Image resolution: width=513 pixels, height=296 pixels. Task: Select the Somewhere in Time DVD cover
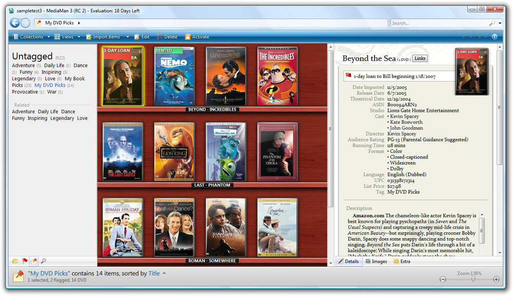click(278, 227)
